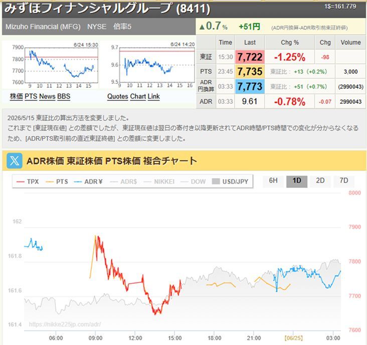
Task: Click the PTS last price 7,735
Action: (250, 72)
